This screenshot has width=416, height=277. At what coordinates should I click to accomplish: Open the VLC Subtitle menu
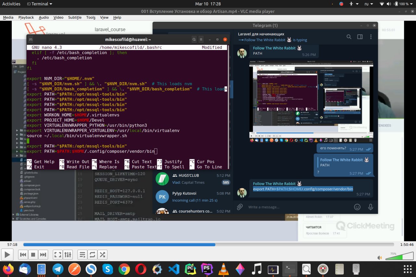[75, 18]
